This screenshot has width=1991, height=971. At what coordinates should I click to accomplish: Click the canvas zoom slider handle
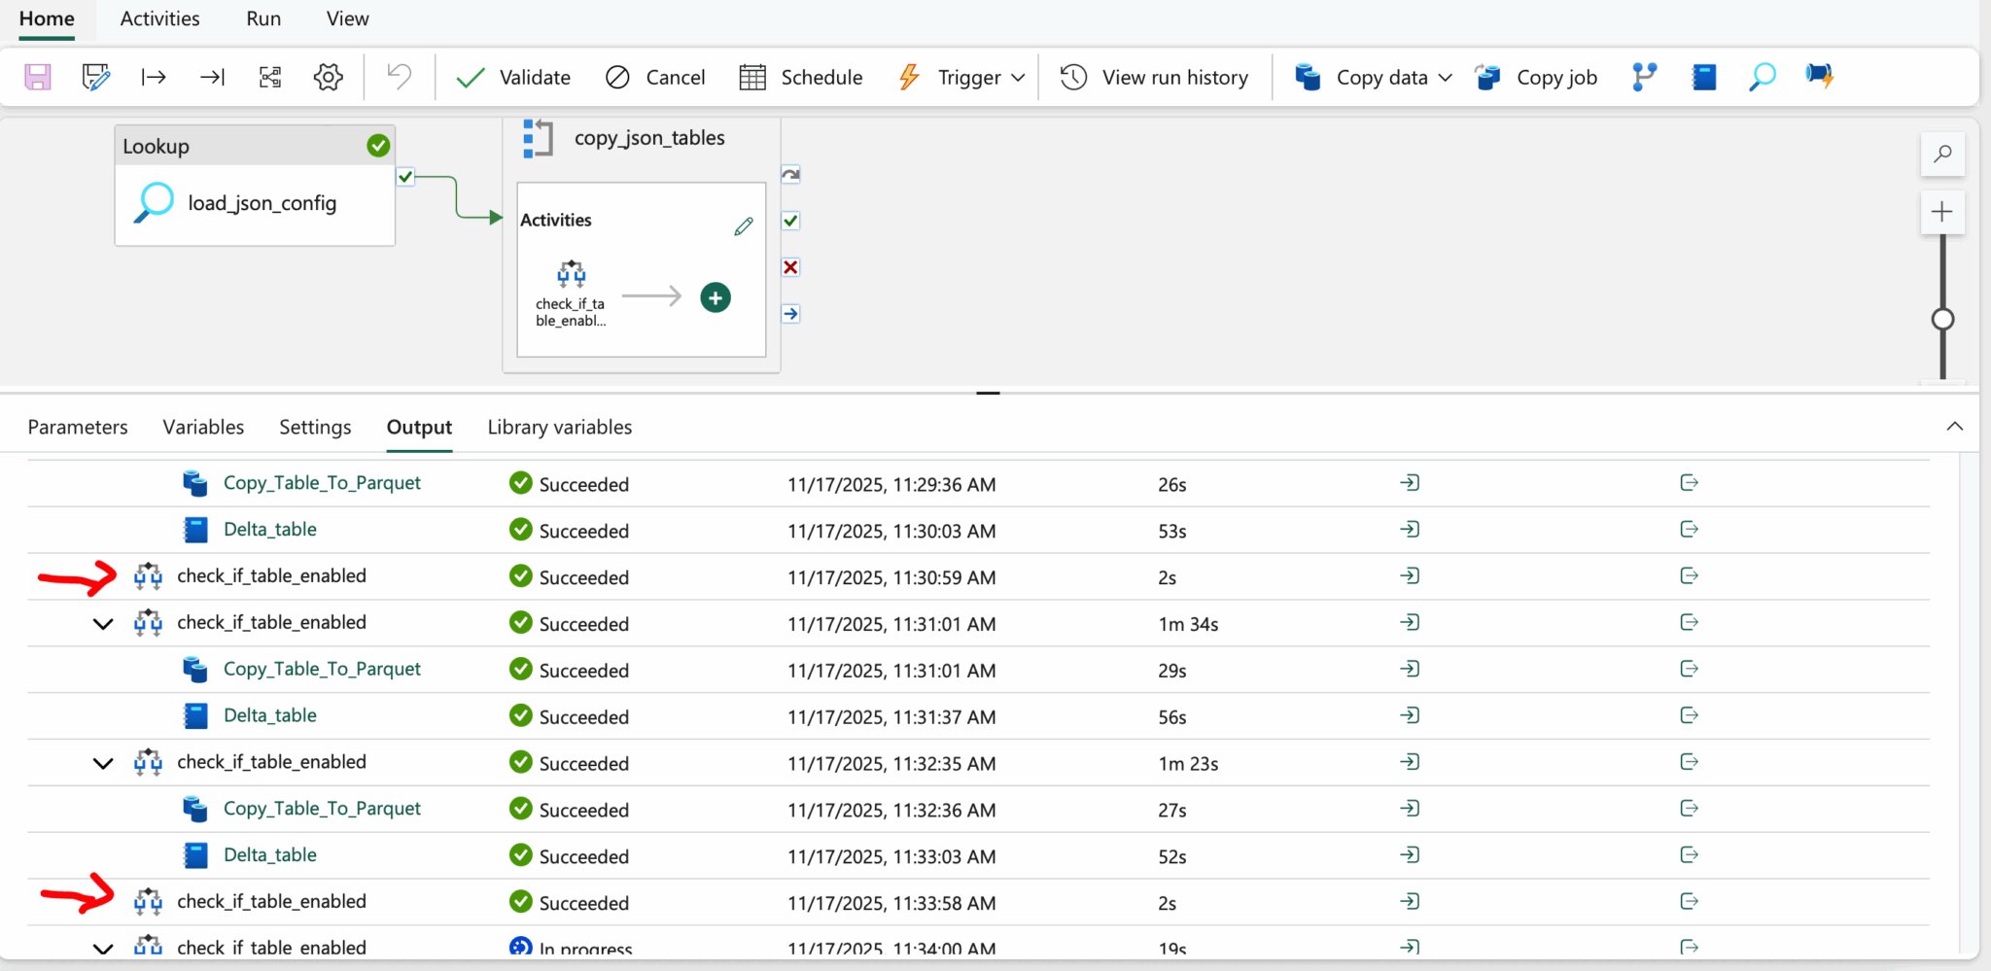point(1942,319)
